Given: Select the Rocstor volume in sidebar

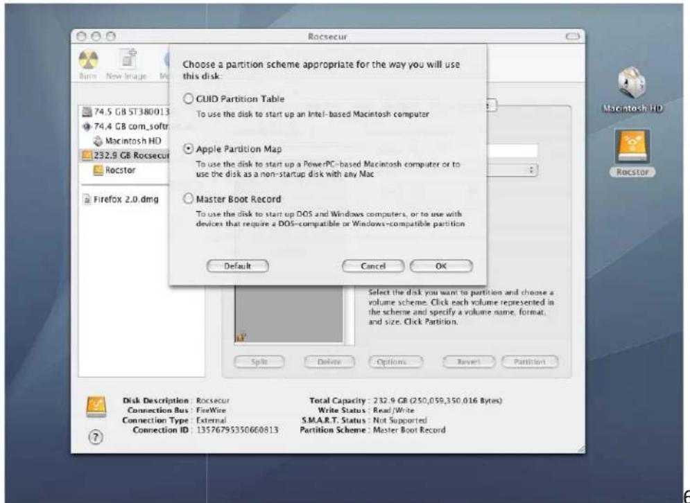Looking at the screenshot, I should tap(114, 170).
